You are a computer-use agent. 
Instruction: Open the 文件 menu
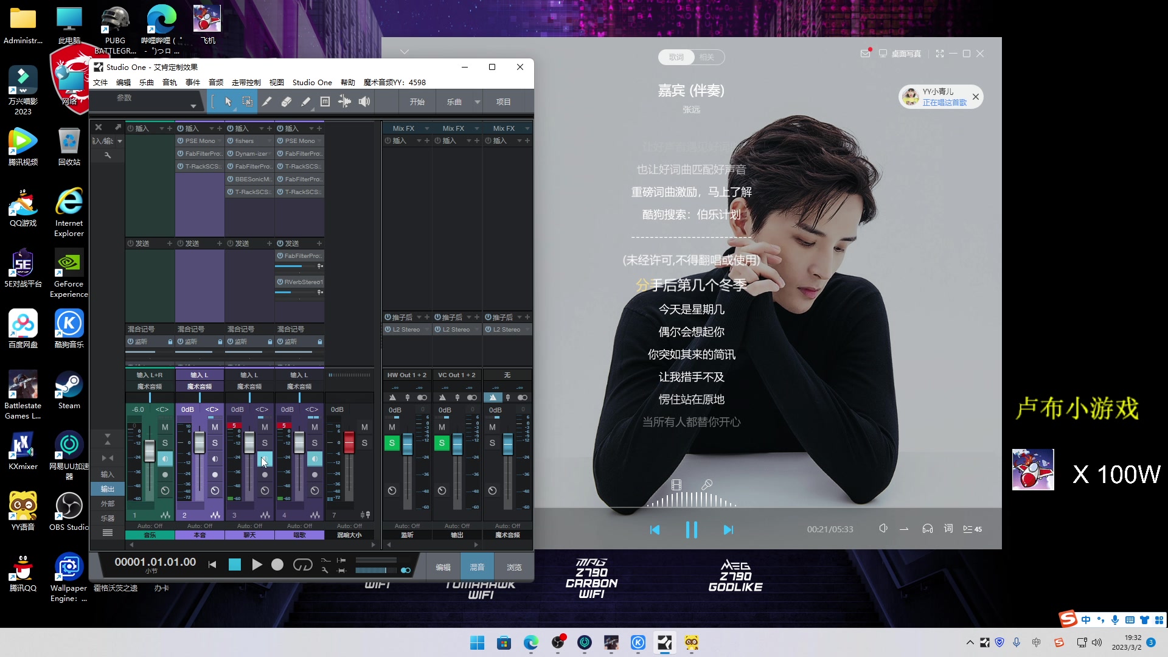coord(101,83)
